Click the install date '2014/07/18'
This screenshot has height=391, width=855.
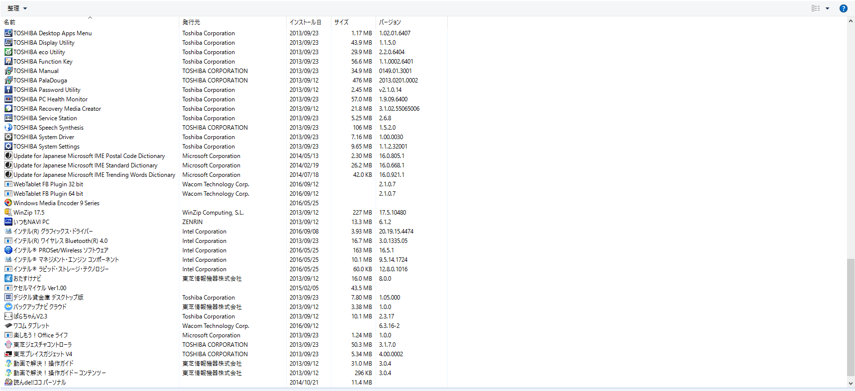tap(304, 175)
